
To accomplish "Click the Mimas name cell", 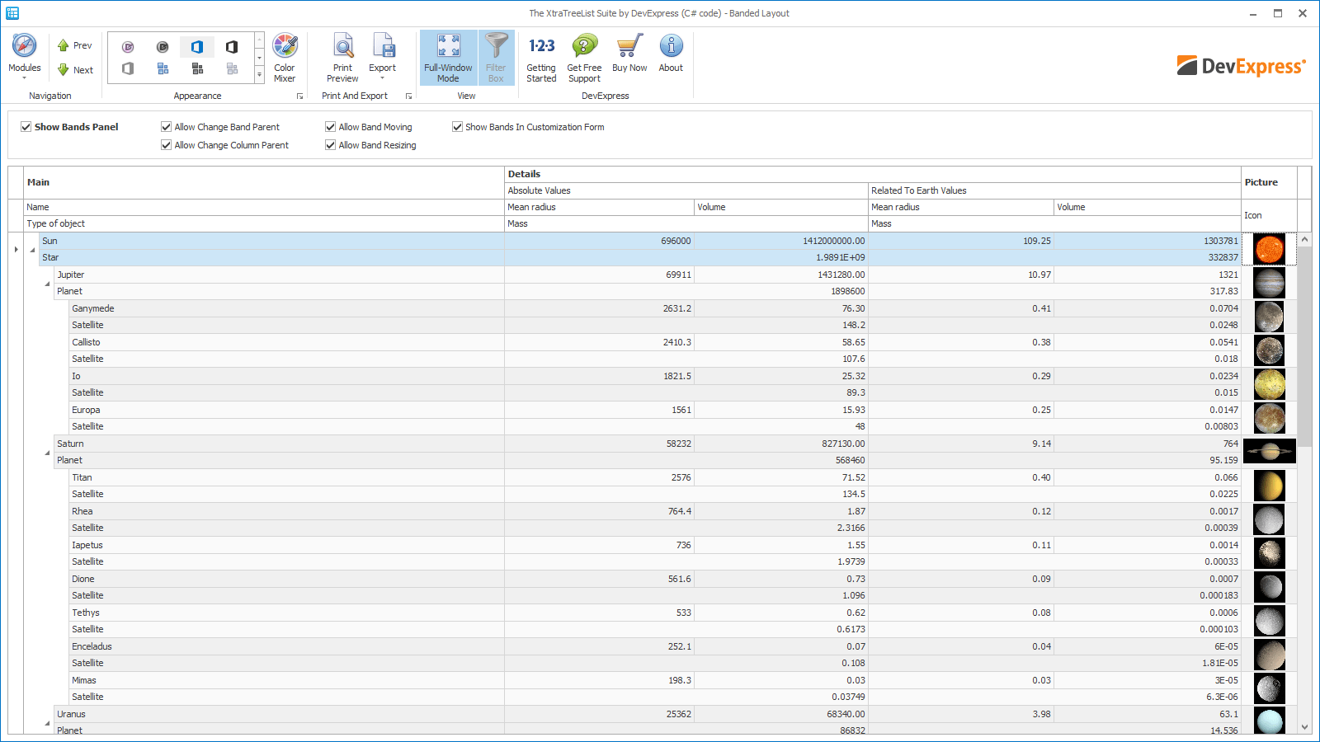I will pos(287,680).
